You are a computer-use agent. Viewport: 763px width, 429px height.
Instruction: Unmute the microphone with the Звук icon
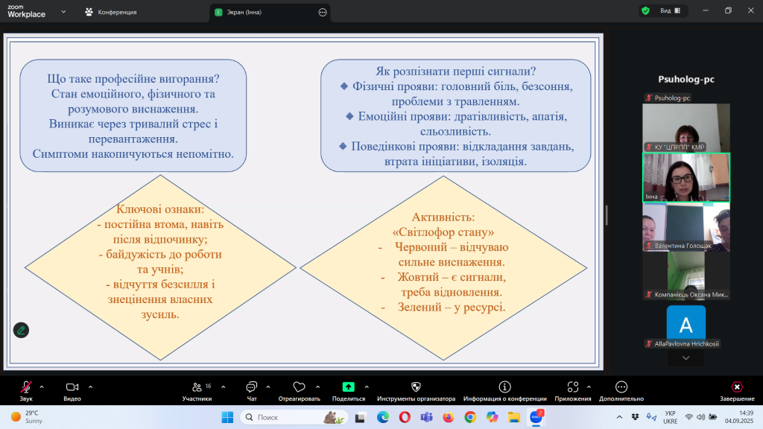(x=26, y=387)
